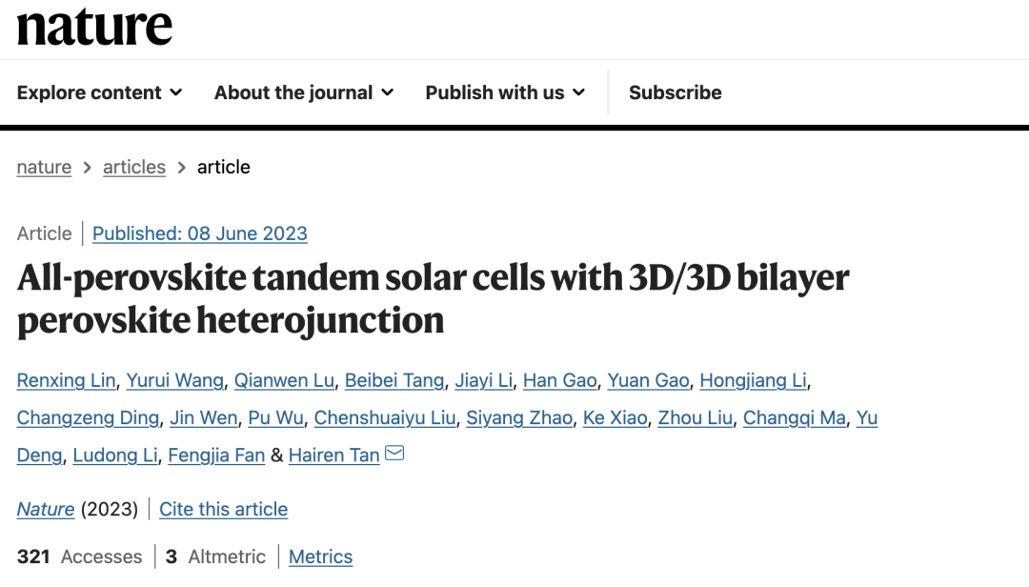
Task: Open author Renxing Lin's details
Action: pos(67,380)
